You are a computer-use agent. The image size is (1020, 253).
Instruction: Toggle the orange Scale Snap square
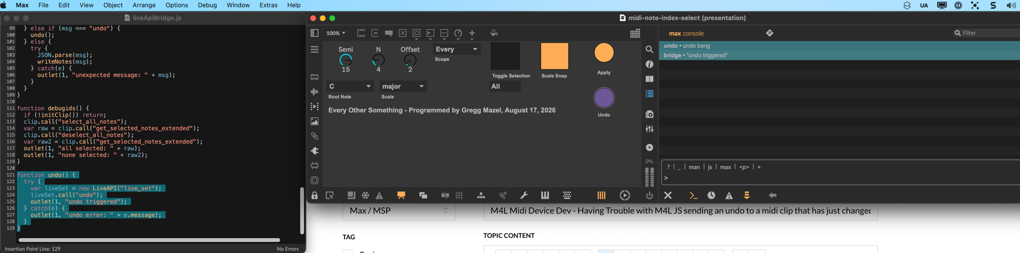554,56
